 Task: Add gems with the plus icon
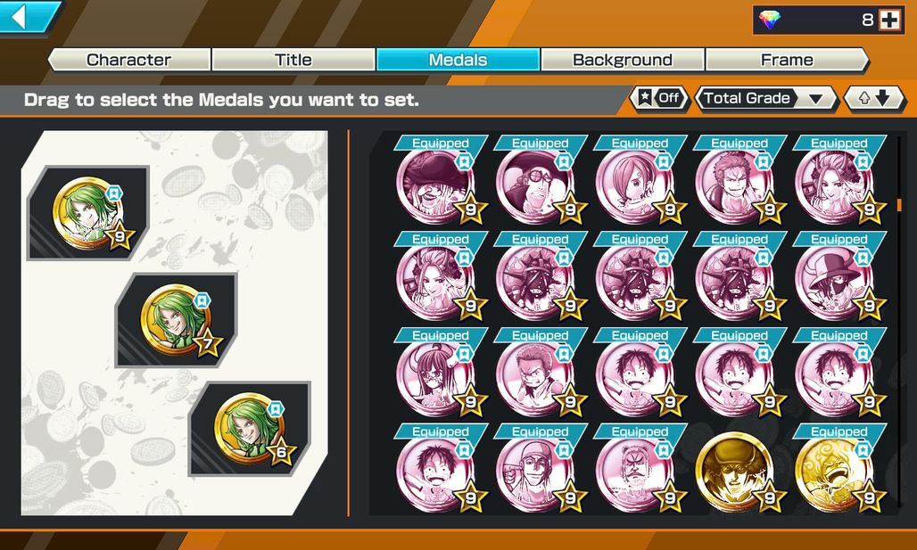889,21
